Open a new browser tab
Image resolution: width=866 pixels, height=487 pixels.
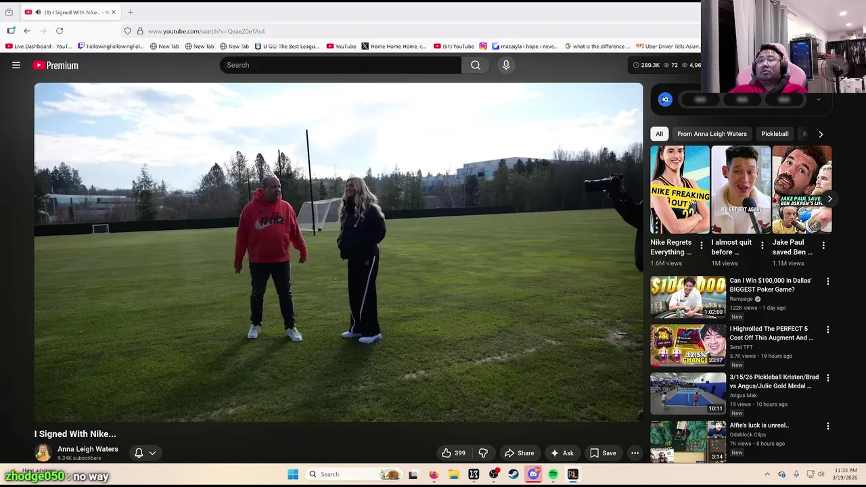[131, 12]
